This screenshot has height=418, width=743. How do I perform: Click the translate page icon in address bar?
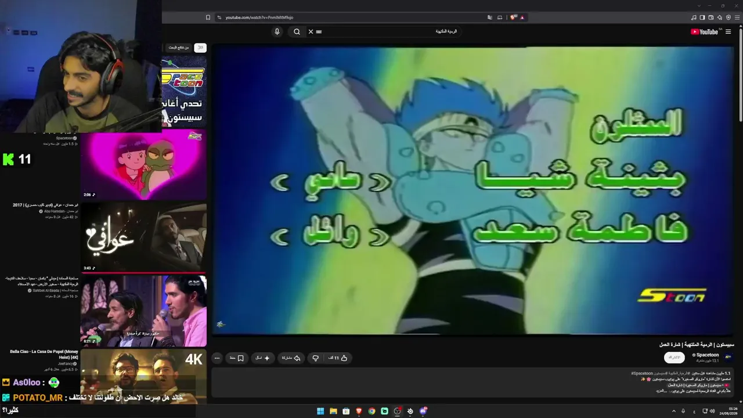490,17
